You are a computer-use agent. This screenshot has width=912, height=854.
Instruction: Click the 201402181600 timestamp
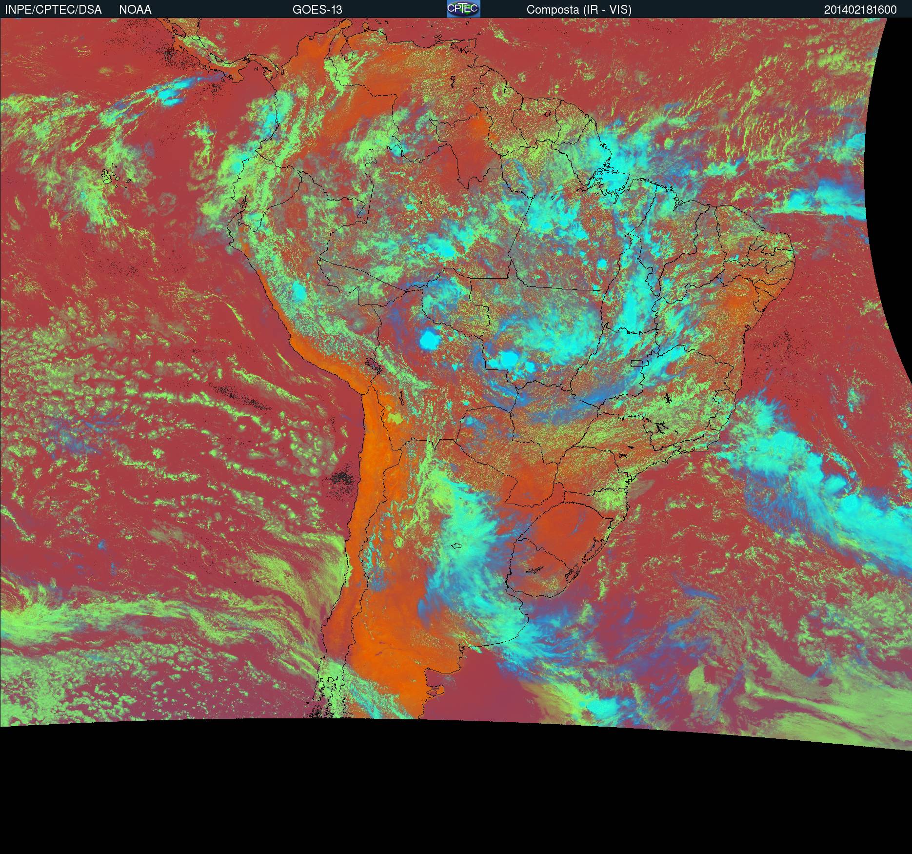(x=860, y=10)
